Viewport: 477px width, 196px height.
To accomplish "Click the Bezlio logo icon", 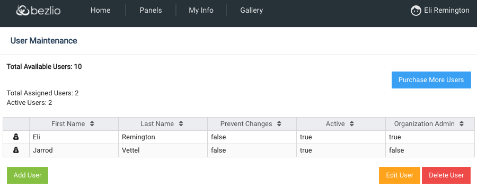I will (23, 11).
